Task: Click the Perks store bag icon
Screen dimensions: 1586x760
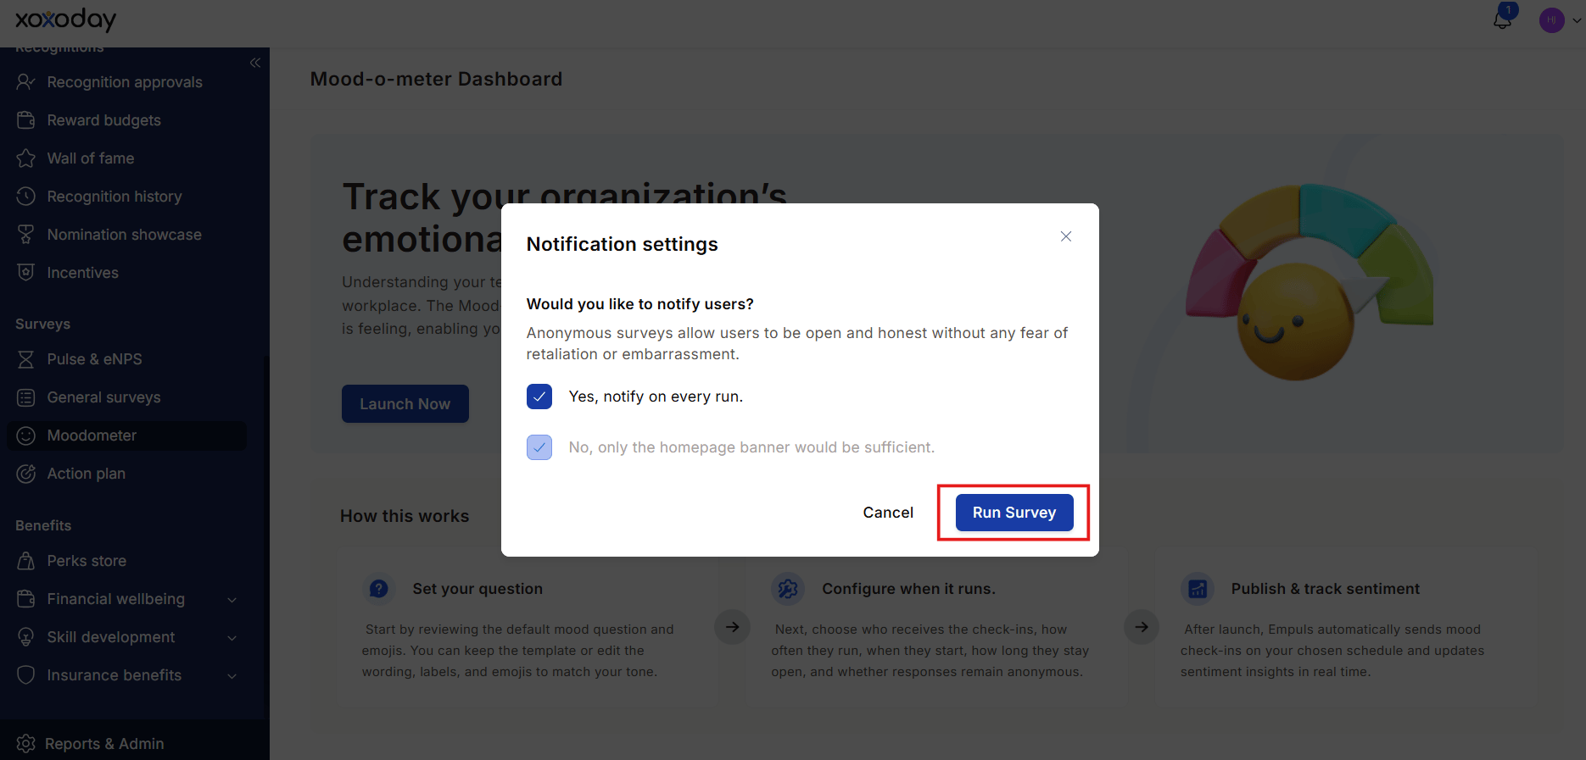Action: (26, 561)
